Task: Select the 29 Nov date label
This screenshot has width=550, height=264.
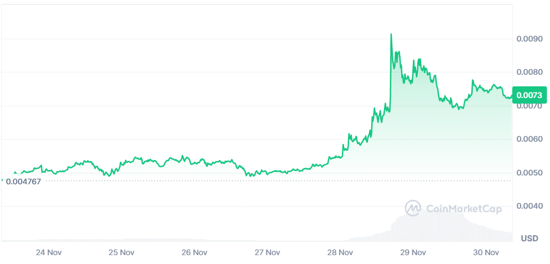Action: click(x=412, y=252)
